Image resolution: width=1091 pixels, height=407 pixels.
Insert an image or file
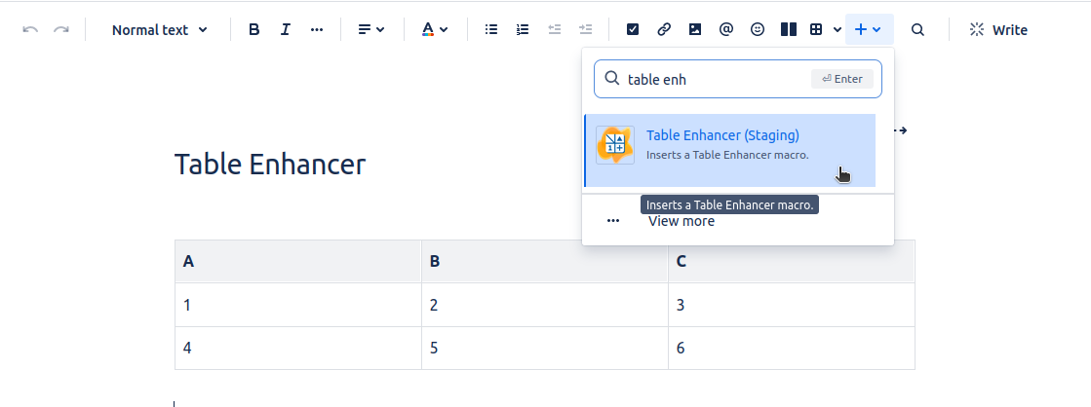click(695, 29)
